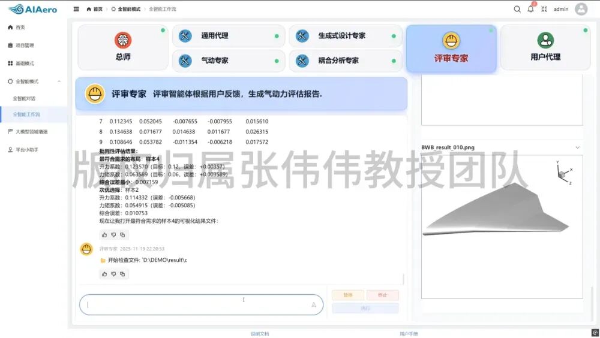Open the search magnifier icon
Image resolution: width=600 pixels, height=338 pixels.
pyautogui.click(x=517, y=9)
